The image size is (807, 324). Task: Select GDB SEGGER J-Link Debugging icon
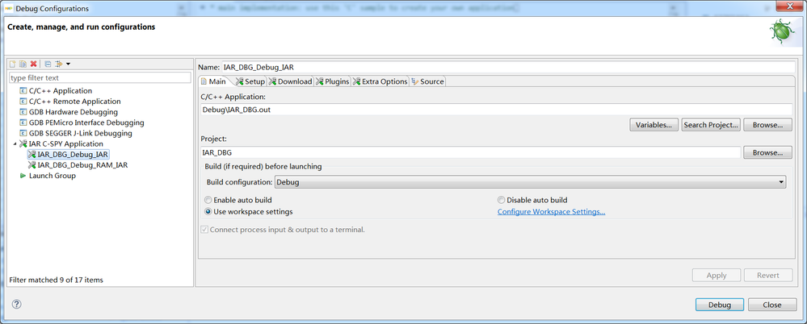pyautogui.click(x=23, y=134)
